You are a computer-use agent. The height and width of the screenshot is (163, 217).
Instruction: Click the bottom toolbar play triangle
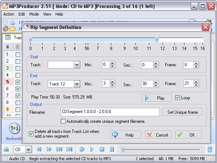pyautogui.click(x=92, y=149)
